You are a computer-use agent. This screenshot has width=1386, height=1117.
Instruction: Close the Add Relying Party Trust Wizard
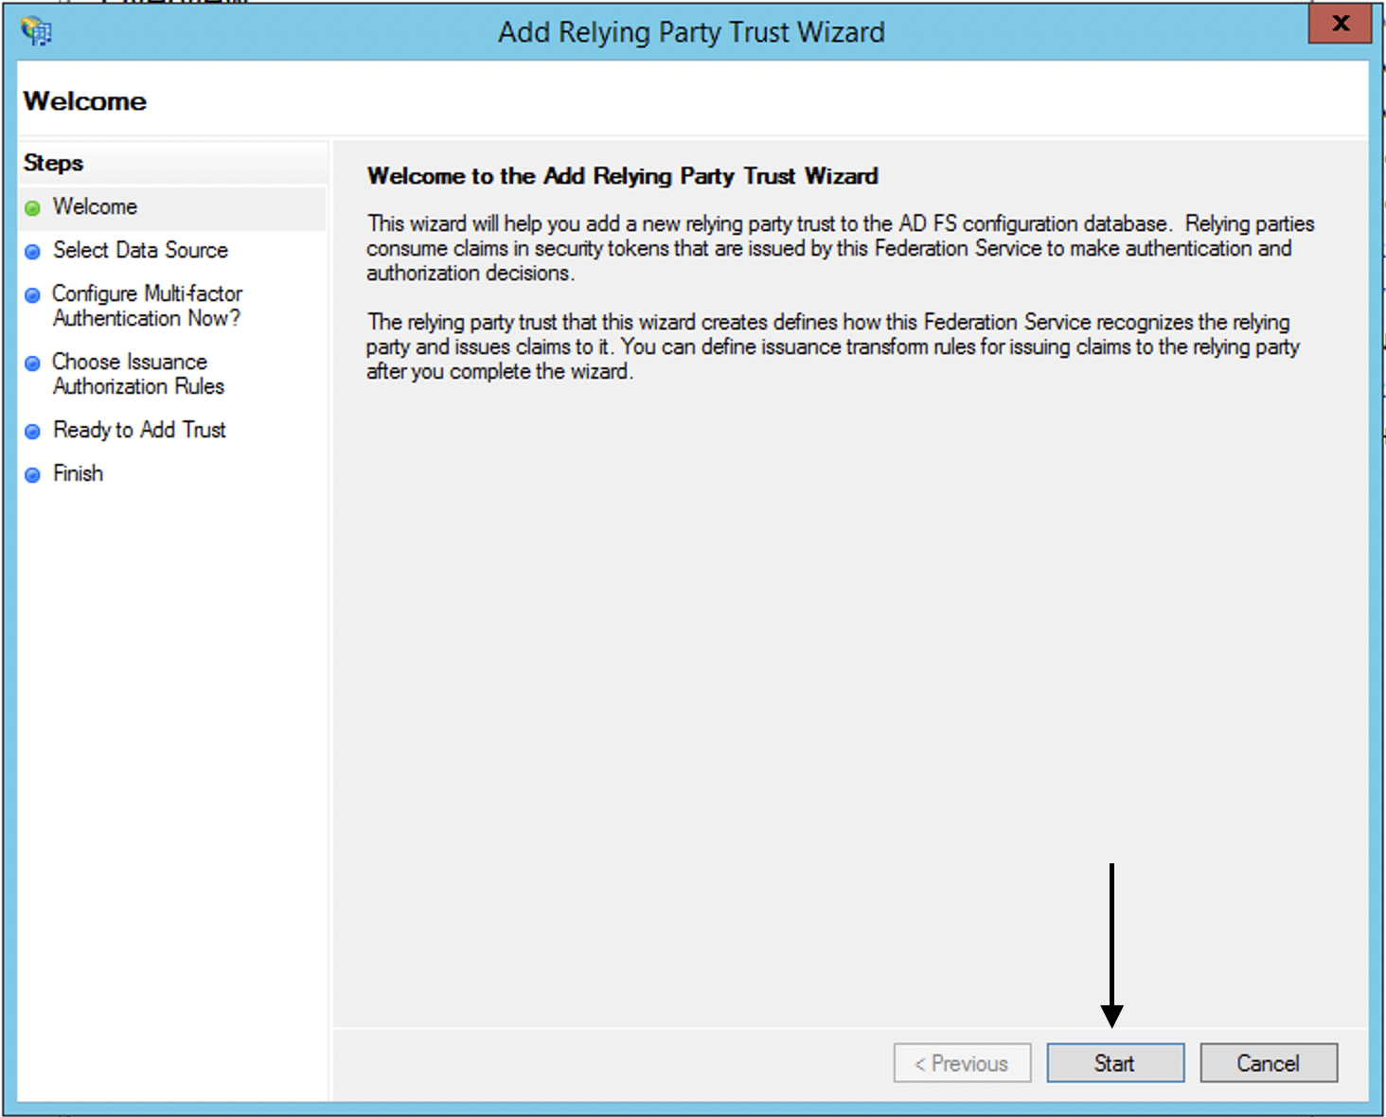1338,25
